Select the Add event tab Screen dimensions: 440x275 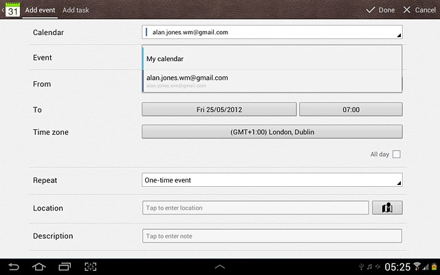coord(40,10)
